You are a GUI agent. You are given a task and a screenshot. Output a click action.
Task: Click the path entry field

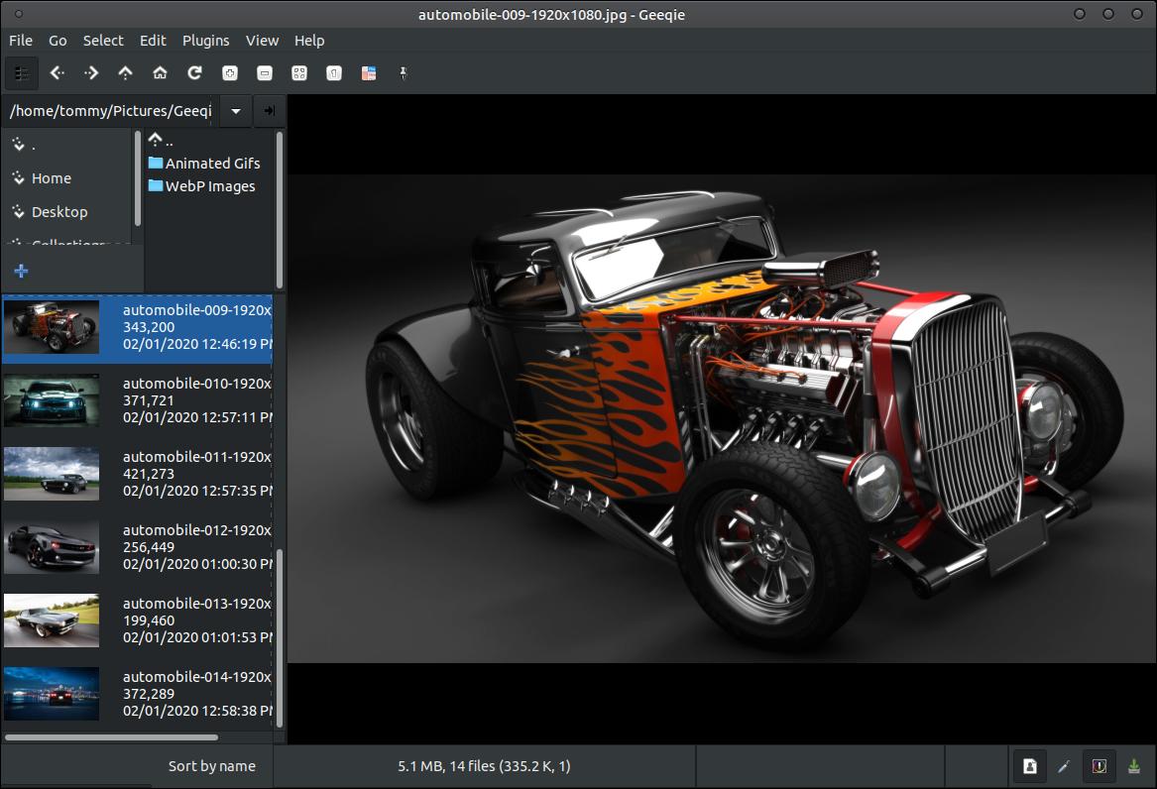tap(111, 111)
